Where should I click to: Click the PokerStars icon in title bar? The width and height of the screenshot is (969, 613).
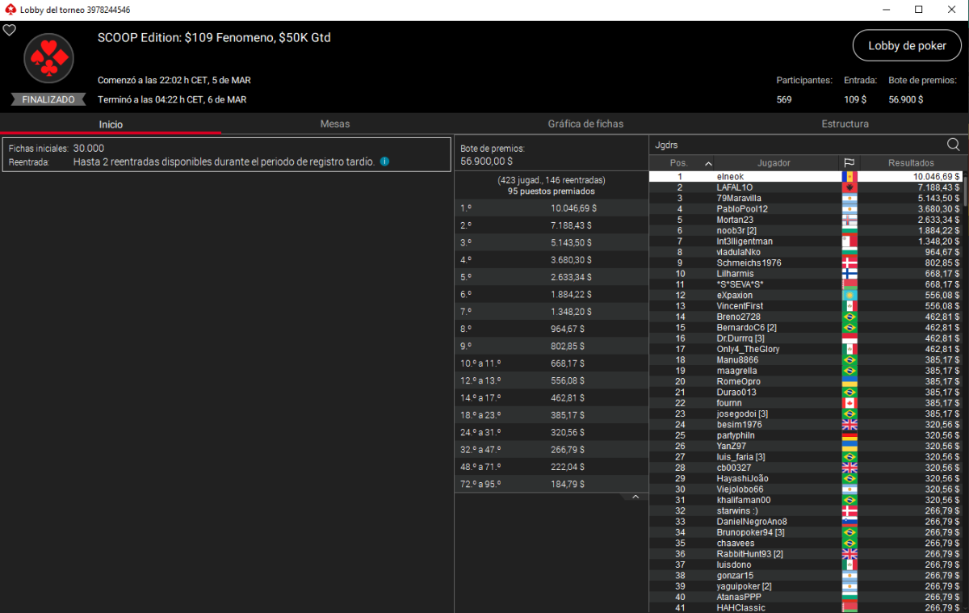9,10
